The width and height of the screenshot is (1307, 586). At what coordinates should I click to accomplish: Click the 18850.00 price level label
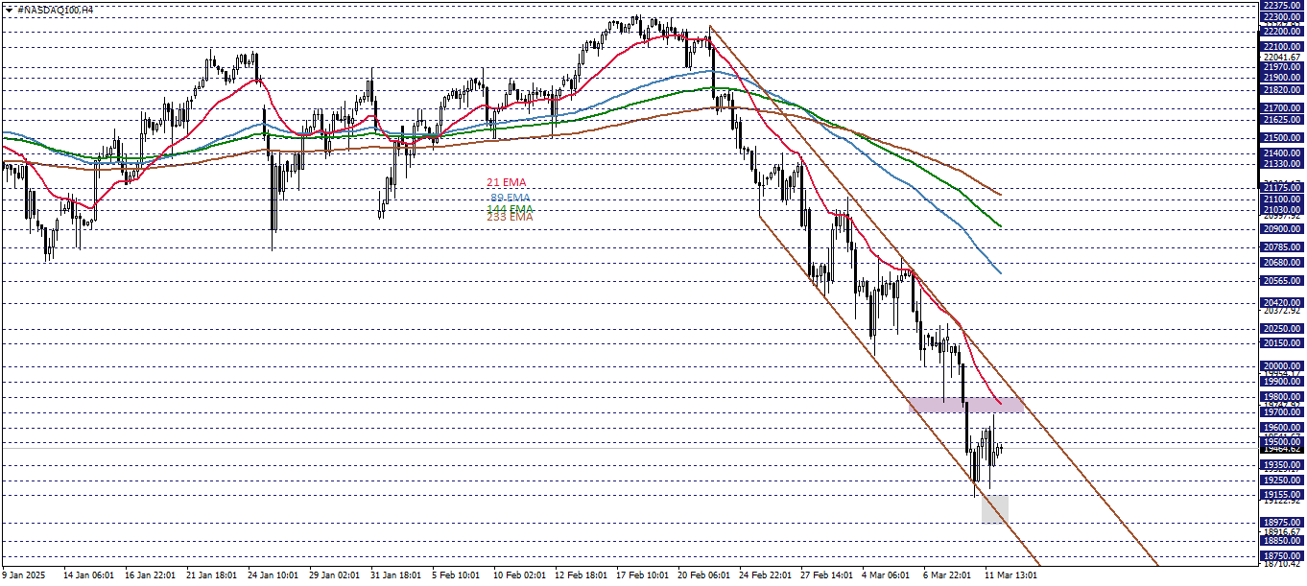coord(1282,541)
